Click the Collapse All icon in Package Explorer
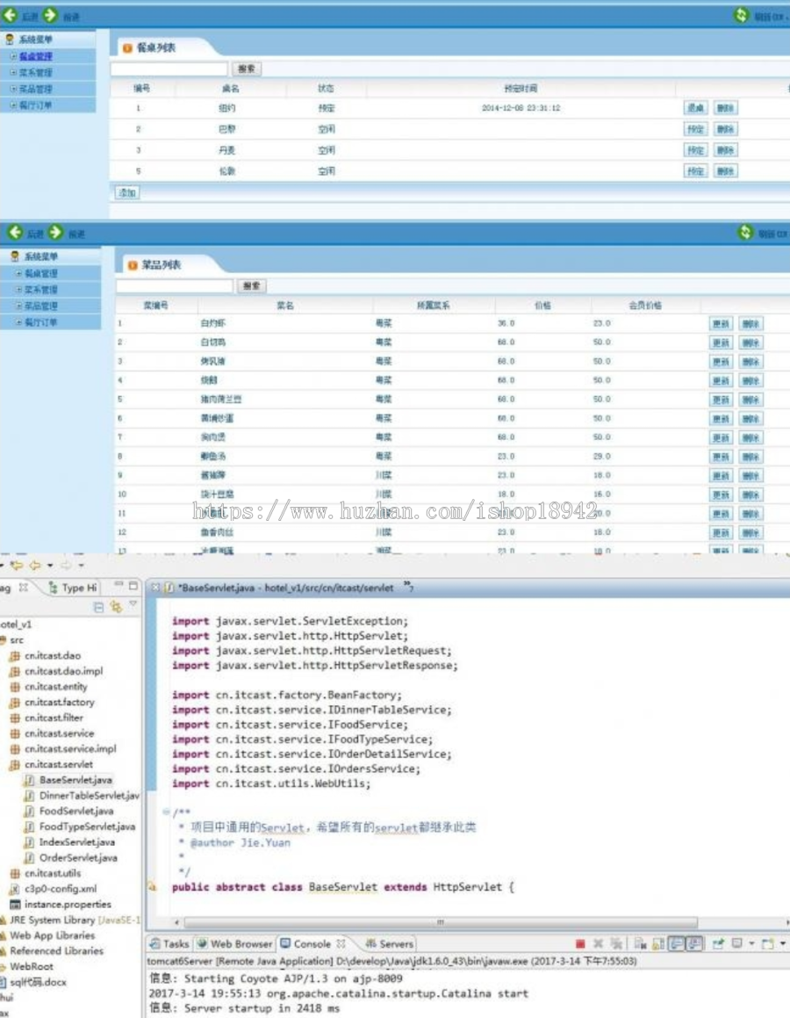Screen dimensions: 790x1018 pos(98,605)
